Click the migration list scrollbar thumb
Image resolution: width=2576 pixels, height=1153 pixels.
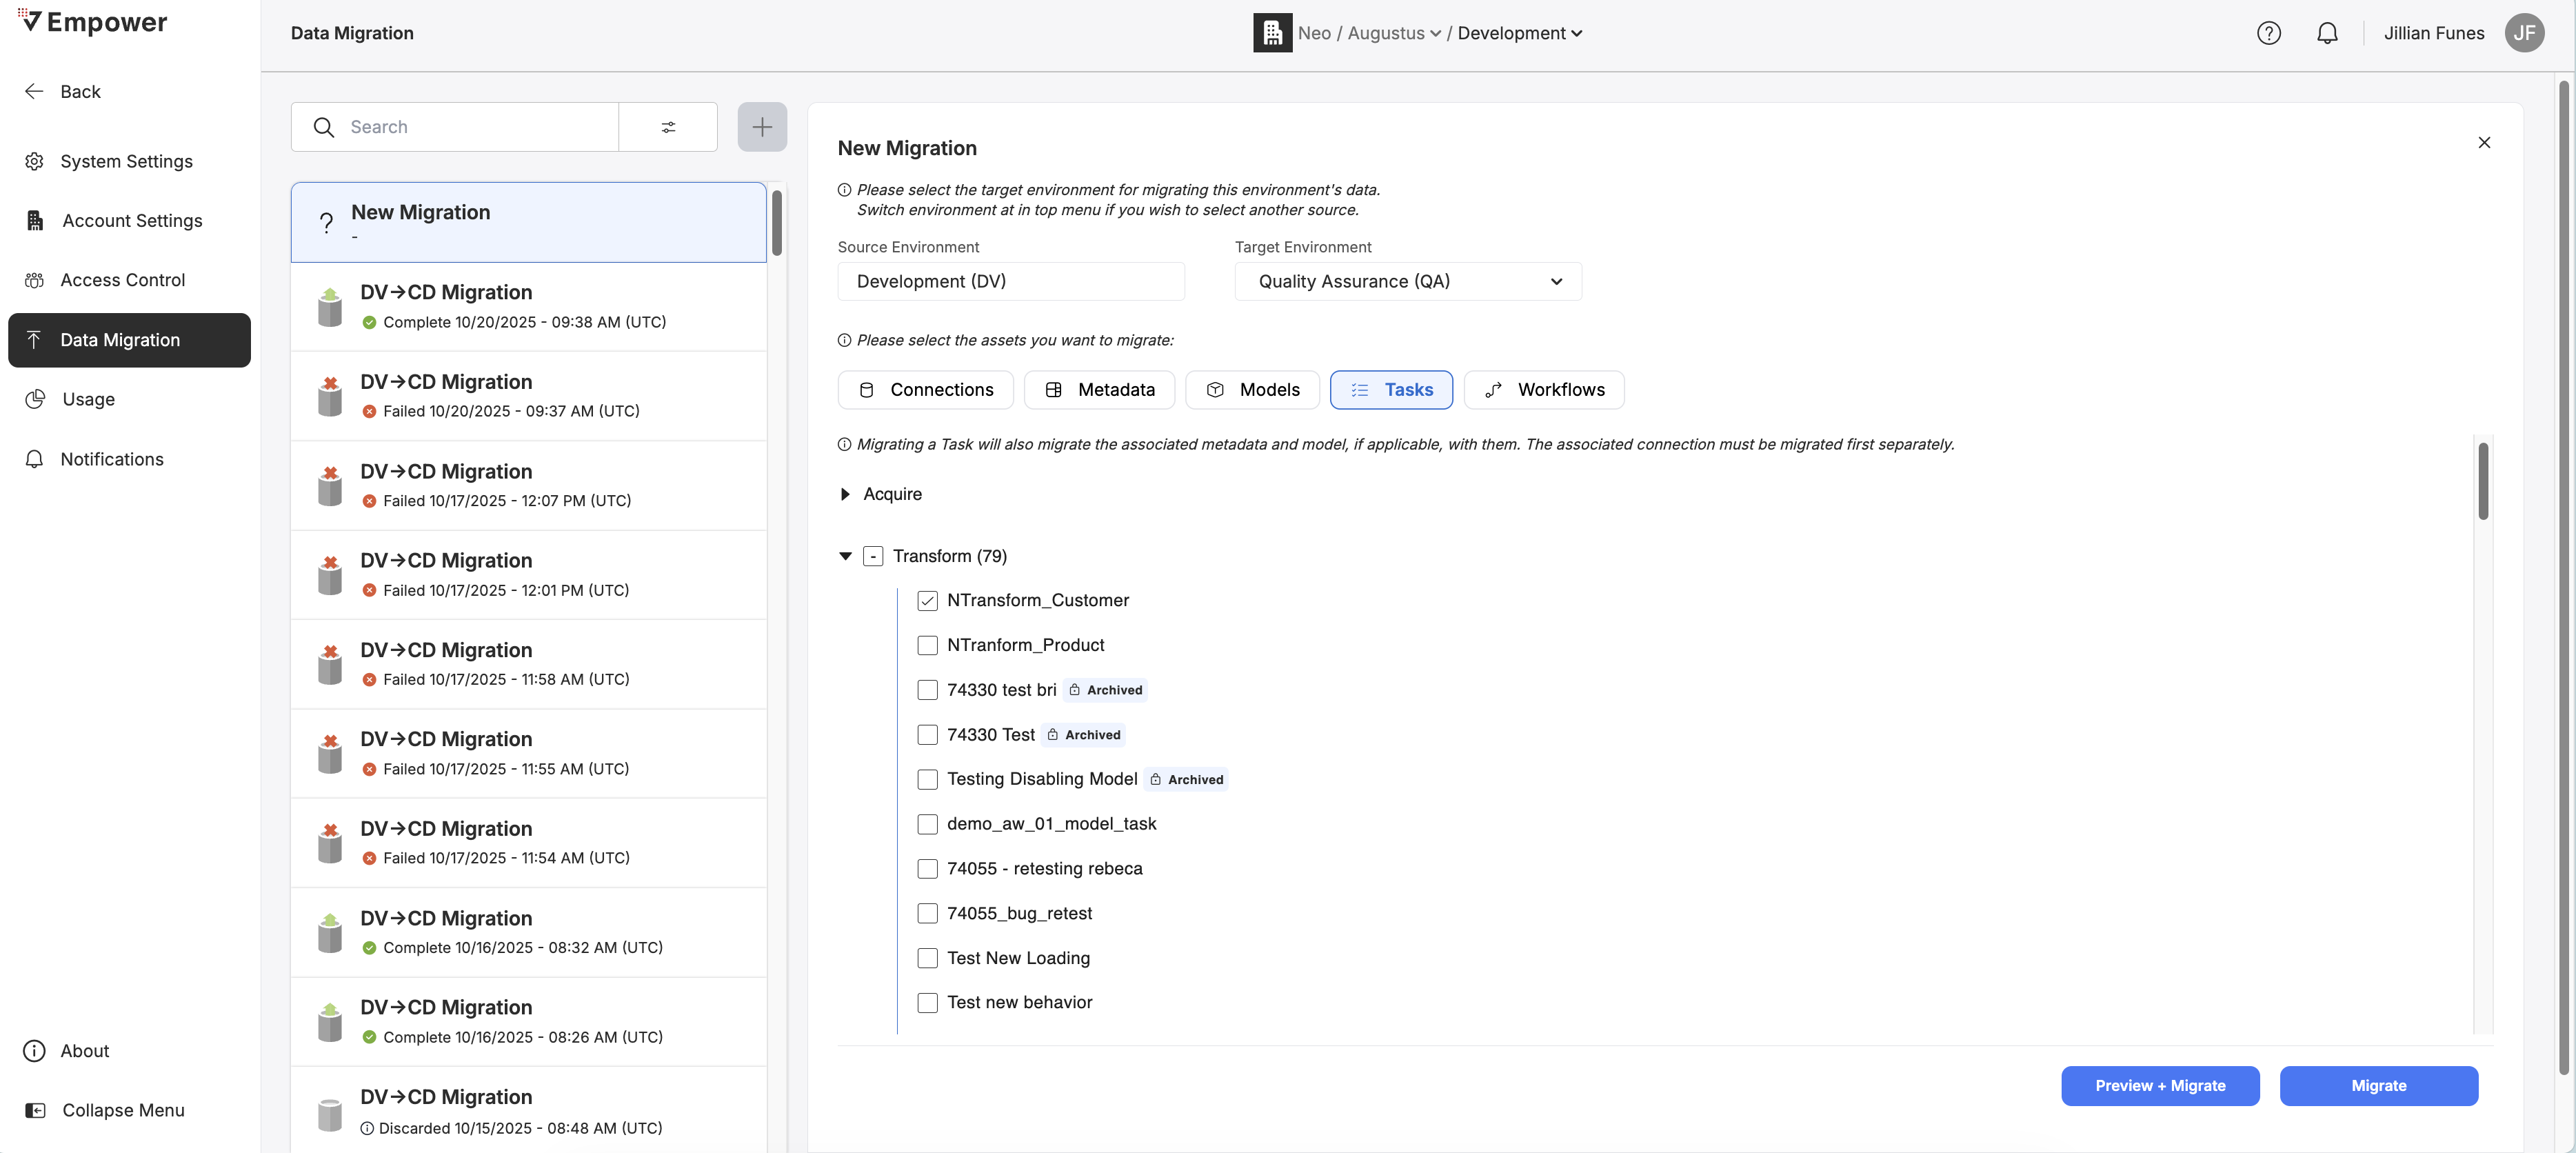(777, 222)
